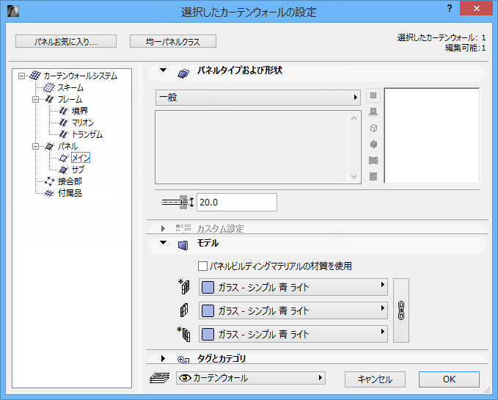The height and width of the screenshot is (400, 498).
Task: Click the 境界 frame icon
Action: click(64, 111)
